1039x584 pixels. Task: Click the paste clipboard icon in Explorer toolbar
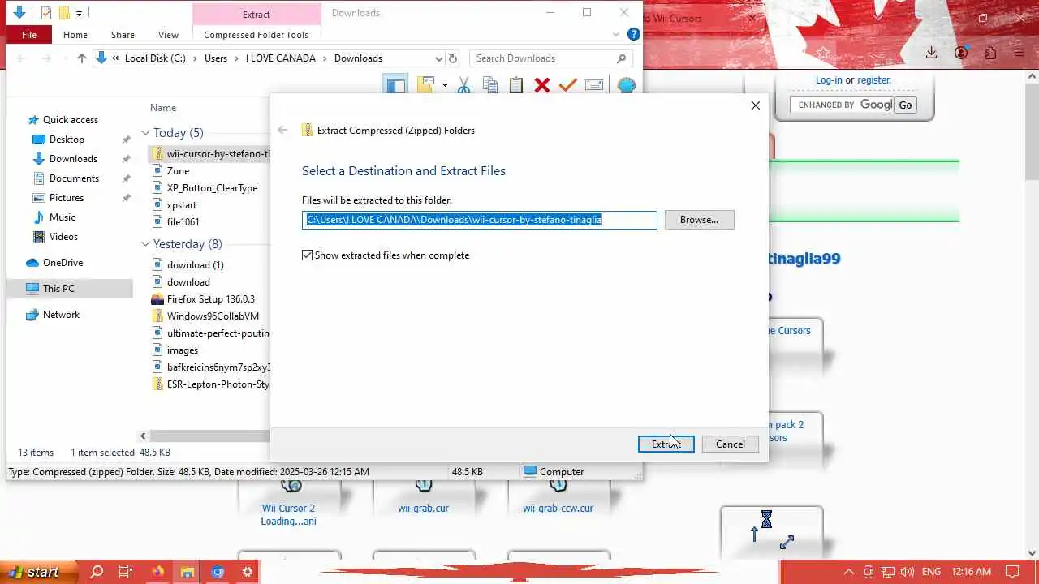tap(516, 85)
